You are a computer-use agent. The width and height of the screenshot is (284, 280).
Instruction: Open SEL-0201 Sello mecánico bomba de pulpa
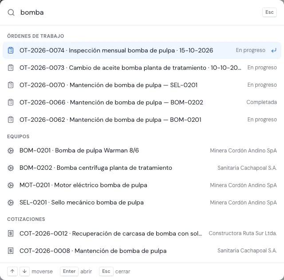click(x=142, y=203)
